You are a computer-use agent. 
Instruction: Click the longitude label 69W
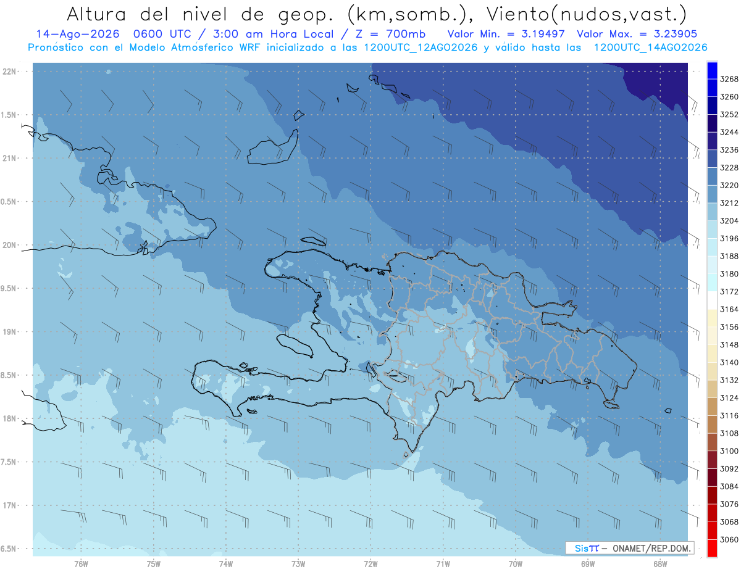click(x=587, y=565)
